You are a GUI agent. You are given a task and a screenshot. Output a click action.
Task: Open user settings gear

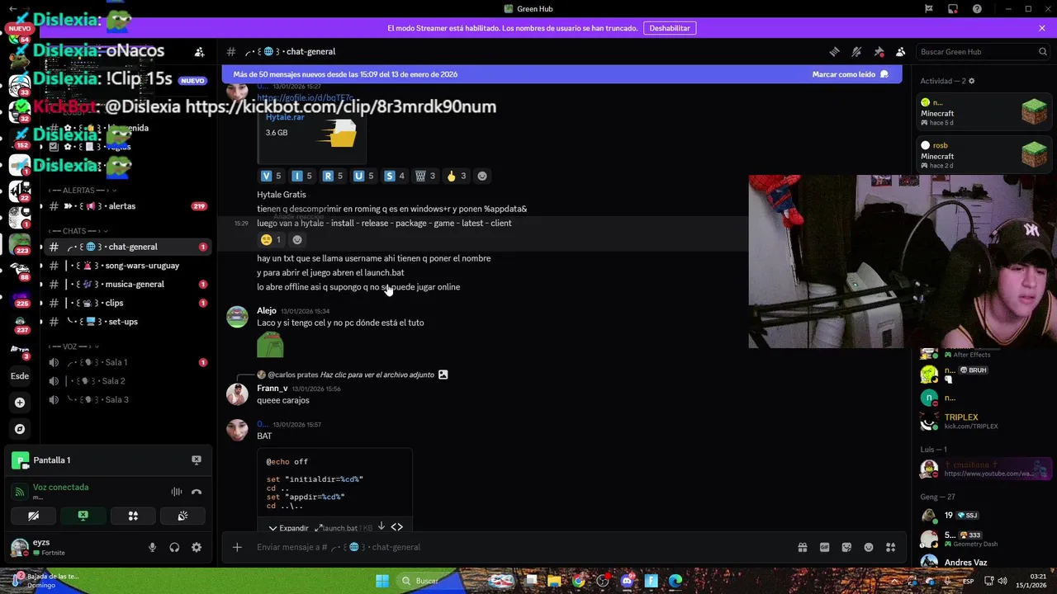(197, 547)
